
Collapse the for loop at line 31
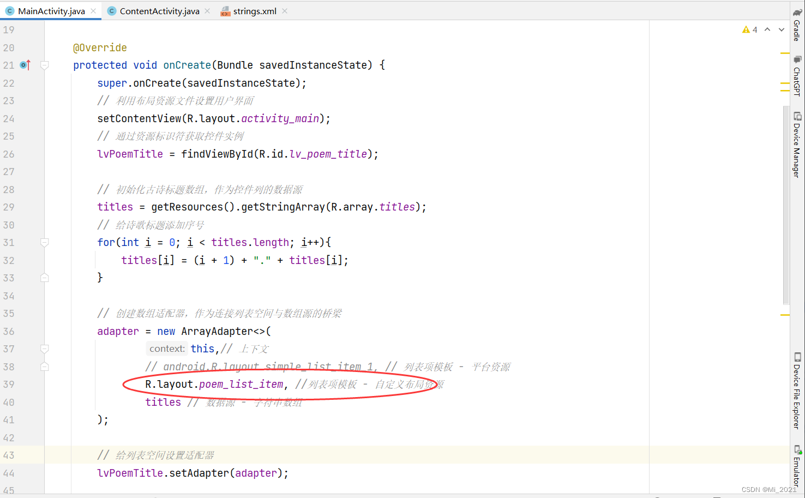point(45,243)
